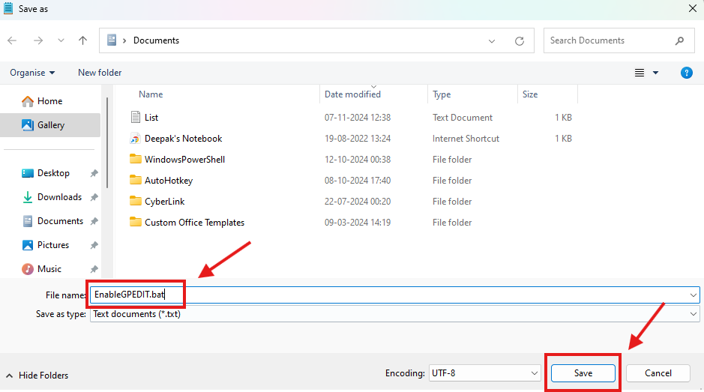
Task: Open Music in the sidebar
Action: tap(50, 269)
